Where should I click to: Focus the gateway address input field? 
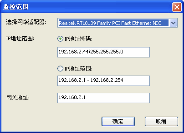click(x=103, y=98)
